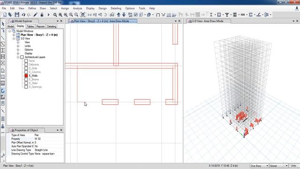Select the Draw Line tool in left toolbar
The height and width of the screenshot is (169, 300).
point(3,38)
